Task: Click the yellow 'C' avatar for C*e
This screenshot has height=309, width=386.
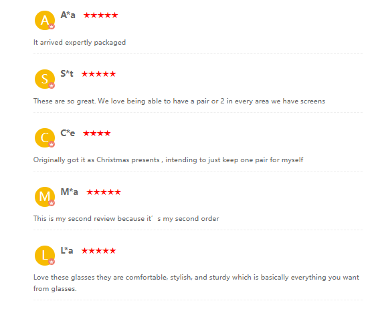Action: [x=45, y=137]
